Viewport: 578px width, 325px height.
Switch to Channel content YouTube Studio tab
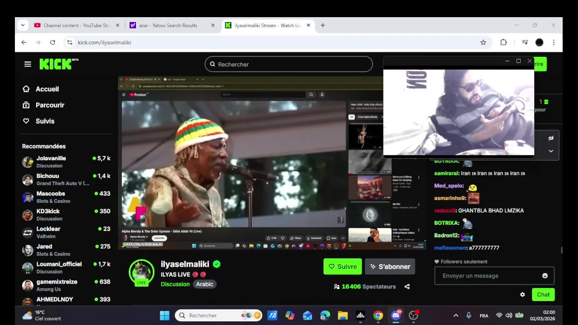tap(76, 25)
